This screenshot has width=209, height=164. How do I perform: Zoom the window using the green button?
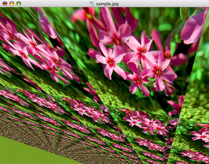19,4
